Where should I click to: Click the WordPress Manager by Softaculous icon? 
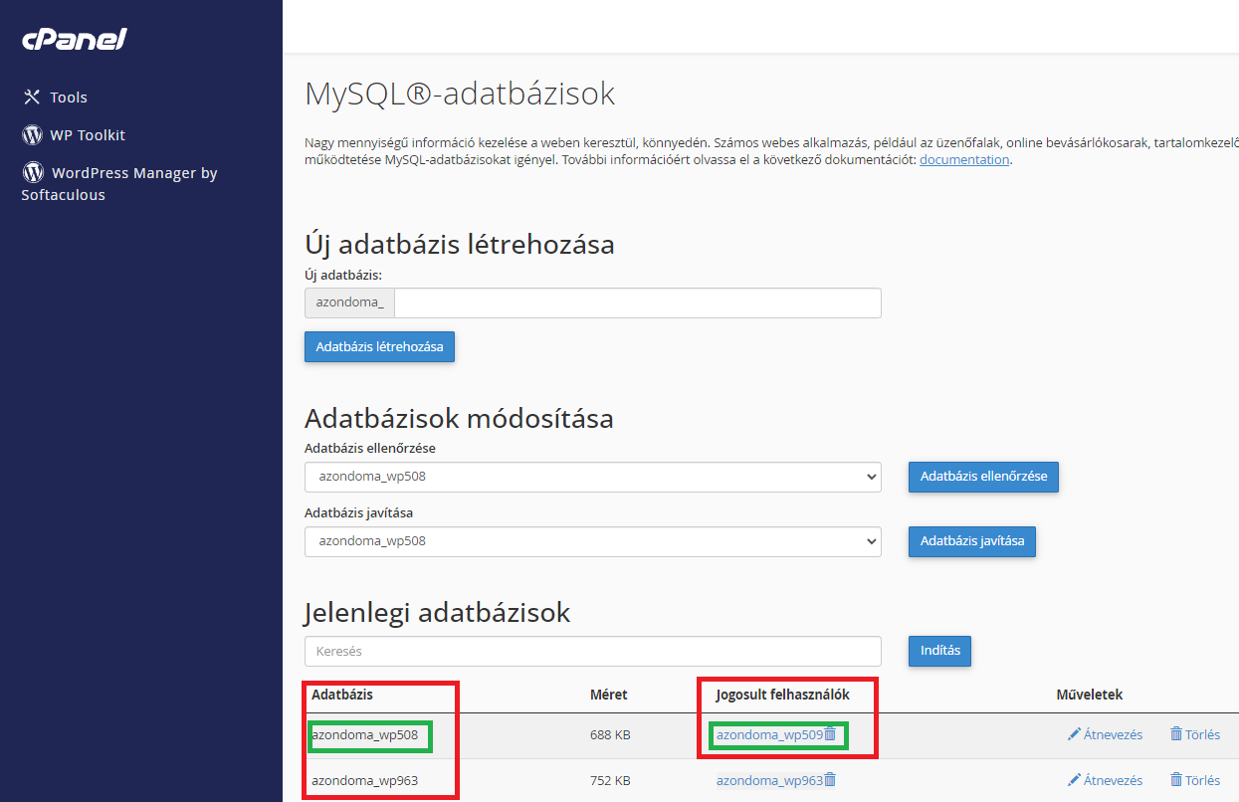click(33, 172)
